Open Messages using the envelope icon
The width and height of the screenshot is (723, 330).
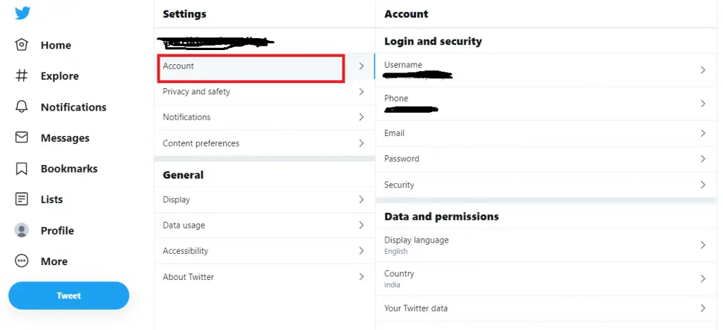tap(21, 137)
